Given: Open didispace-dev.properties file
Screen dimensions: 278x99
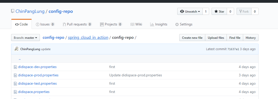Looking at the screenshot, I should pyautogui.click(x=37, y=67).
